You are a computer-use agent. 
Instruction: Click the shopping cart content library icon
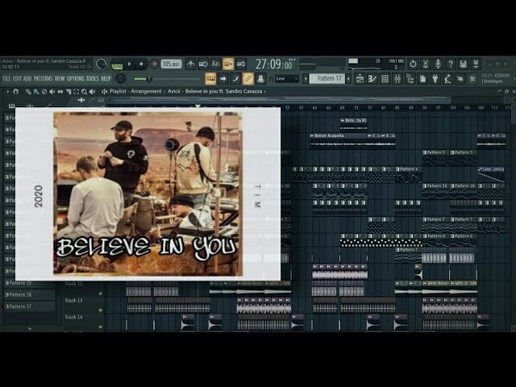coord(472,79)
